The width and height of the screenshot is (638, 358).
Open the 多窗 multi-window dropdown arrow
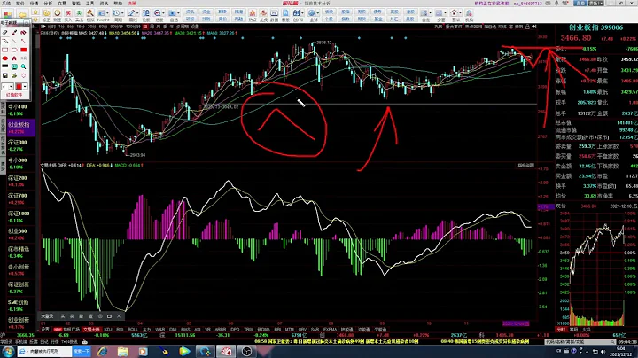click(445, 13)
